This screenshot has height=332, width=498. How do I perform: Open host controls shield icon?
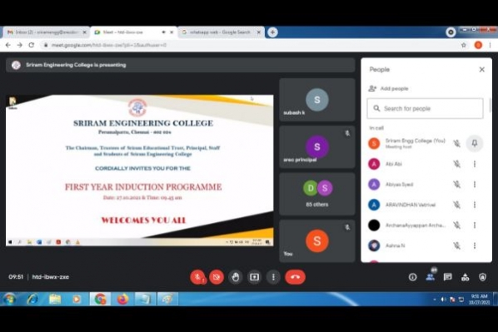tap(482, 277)
